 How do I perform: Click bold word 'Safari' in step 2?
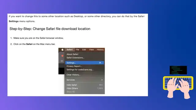click(x=29, y=44)
